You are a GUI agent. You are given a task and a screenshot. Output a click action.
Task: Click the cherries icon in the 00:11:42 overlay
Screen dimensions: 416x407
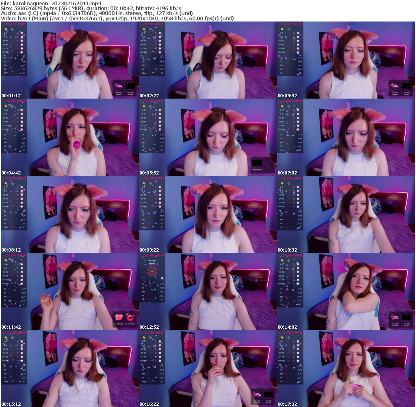[130, 317]
